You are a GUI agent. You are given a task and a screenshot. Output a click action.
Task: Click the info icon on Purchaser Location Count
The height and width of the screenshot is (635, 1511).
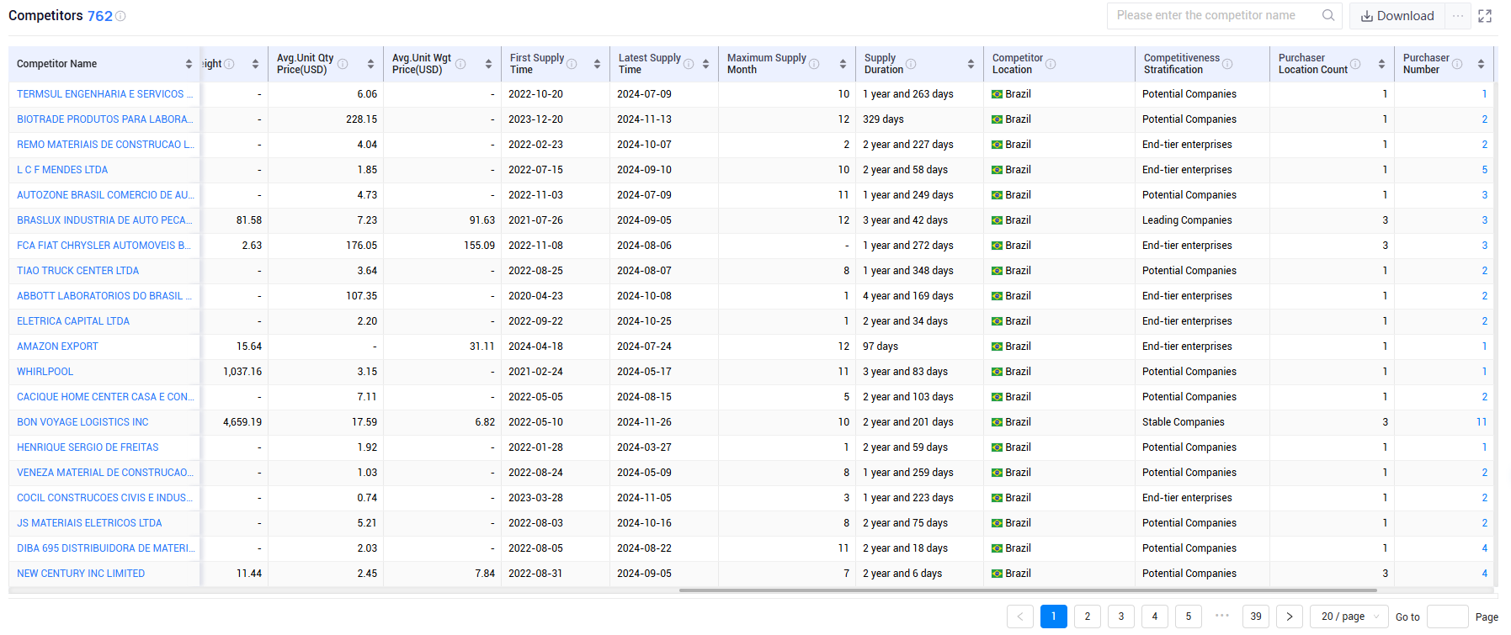[x=1355, y=64]
